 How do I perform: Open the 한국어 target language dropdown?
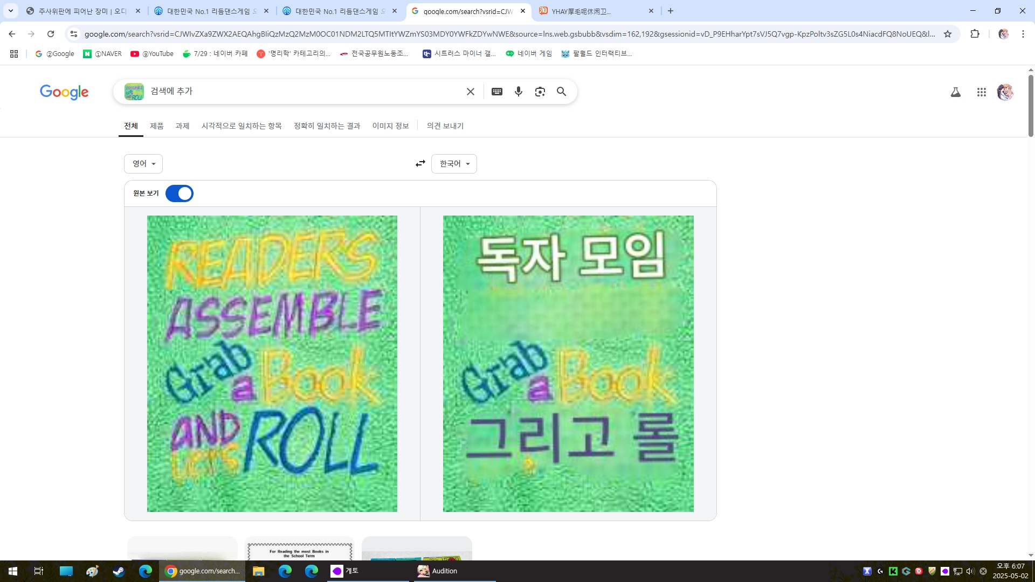point(454,163)
